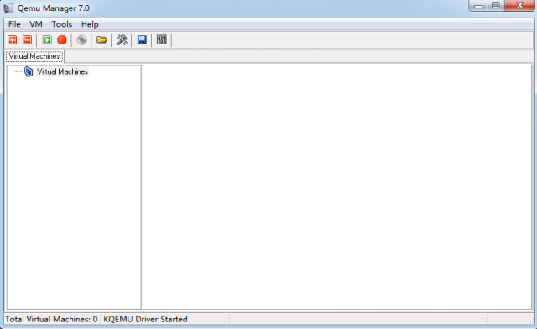Minimize the Qemu Manager window
This screenshot has width=537, height=329.
click(x=478, y=6)
